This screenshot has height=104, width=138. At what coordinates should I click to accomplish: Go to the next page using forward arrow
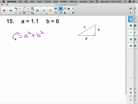(11, 11)
